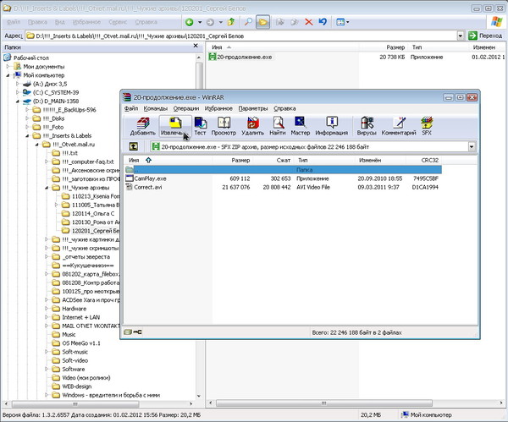Select Correct.avi in the archive
This screenshot has height=422, width=508.
[x=148, y=187]
